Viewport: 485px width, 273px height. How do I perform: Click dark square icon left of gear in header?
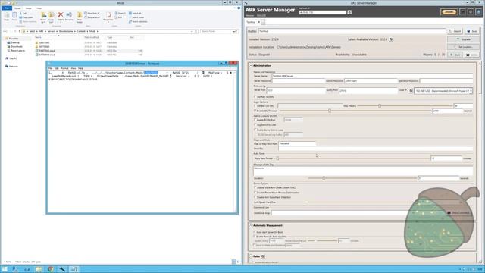point(462,12)
